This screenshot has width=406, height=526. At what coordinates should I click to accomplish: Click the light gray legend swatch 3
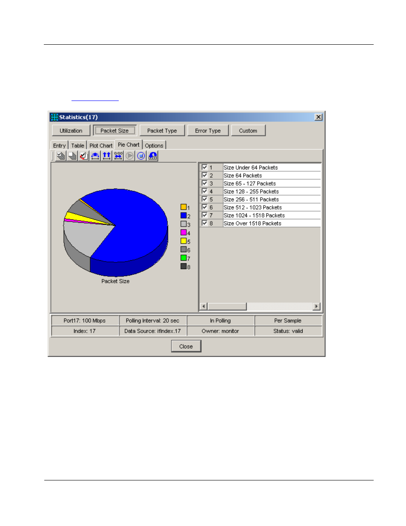(x=183, y=224)
